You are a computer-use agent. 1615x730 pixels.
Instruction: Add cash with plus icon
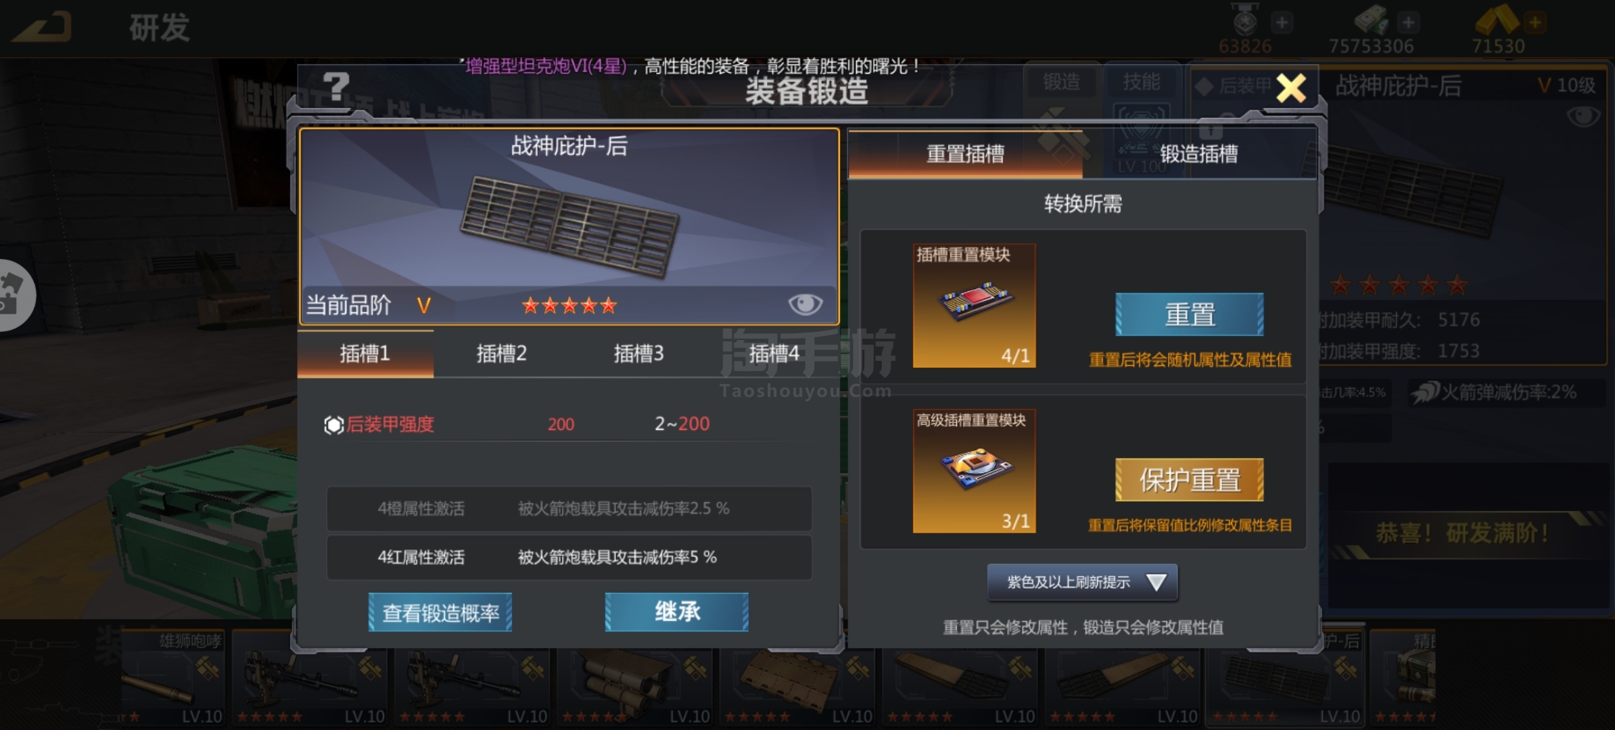[x=1408, y=22]
